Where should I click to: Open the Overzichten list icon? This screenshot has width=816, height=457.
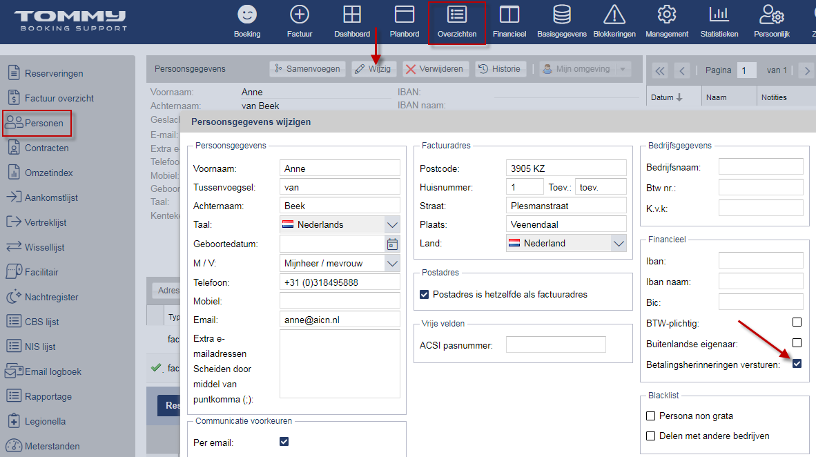click(x=457, y=14)
